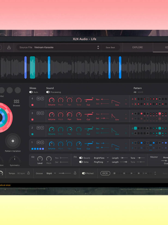Adjust the Reverb Tone slider
This screenshot has width=168, height=225.
pos(141,158)
